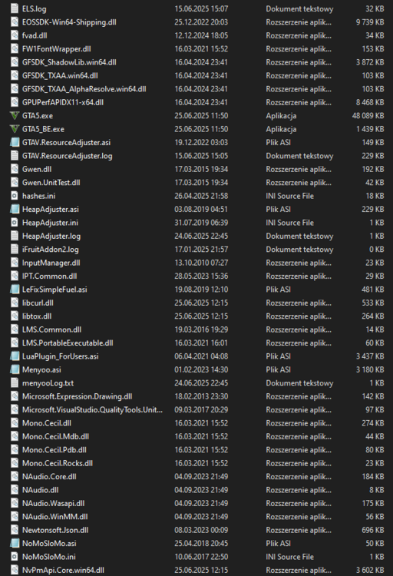
Task: Click the NAudio.Core.dll file icon
Action: click(15, 476)
